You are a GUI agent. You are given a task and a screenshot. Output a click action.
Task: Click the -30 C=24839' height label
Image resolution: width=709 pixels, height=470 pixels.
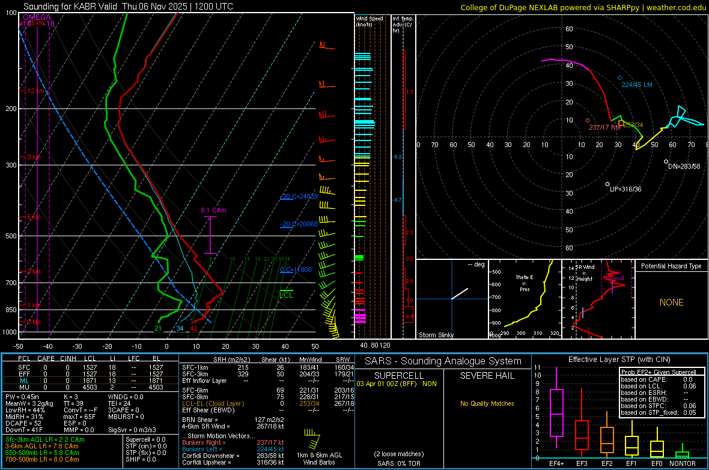click(x=299, y=196)
